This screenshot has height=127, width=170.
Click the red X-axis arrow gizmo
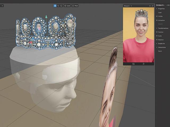(30, 42)
